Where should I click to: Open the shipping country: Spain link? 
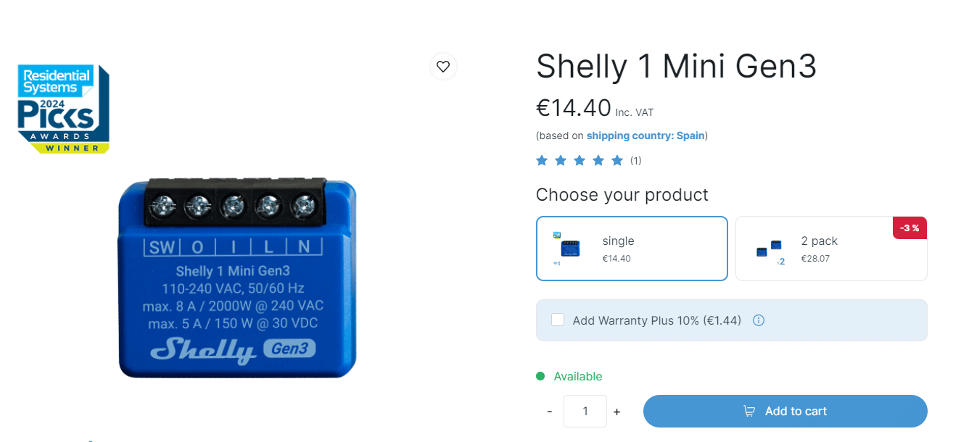click(646, 135)
